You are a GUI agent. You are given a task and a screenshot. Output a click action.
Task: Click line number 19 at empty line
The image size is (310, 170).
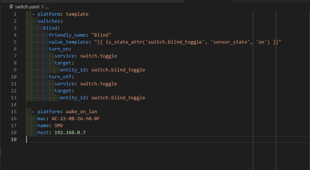14,140
